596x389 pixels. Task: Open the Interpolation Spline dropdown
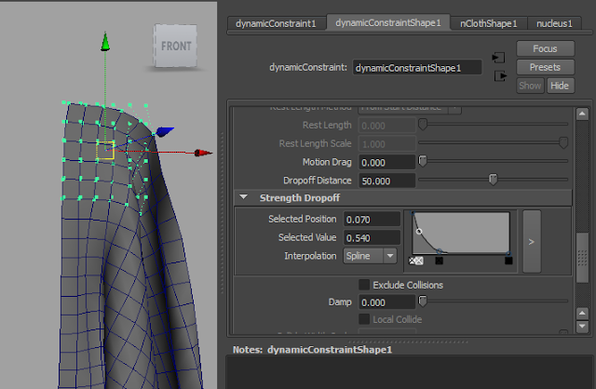pyautogui.click(x=370, y=256)
